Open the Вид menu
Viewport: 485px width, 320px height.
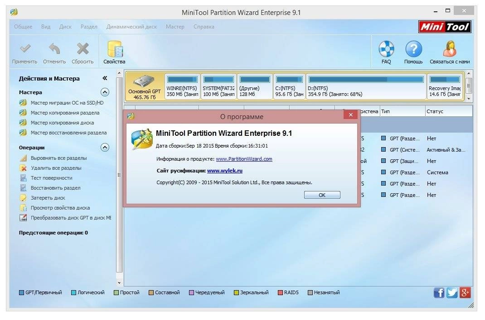pos(46,27)
